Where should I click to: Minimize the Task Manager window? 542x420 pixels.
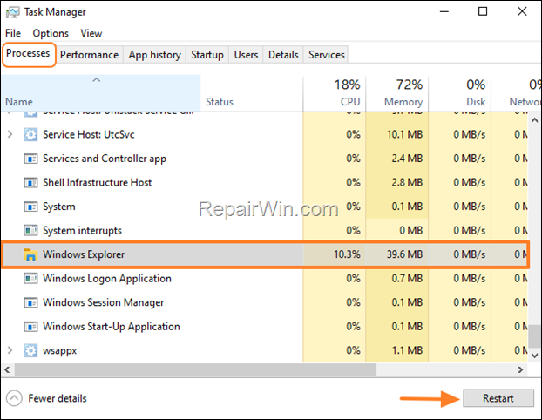coord(444,11)
